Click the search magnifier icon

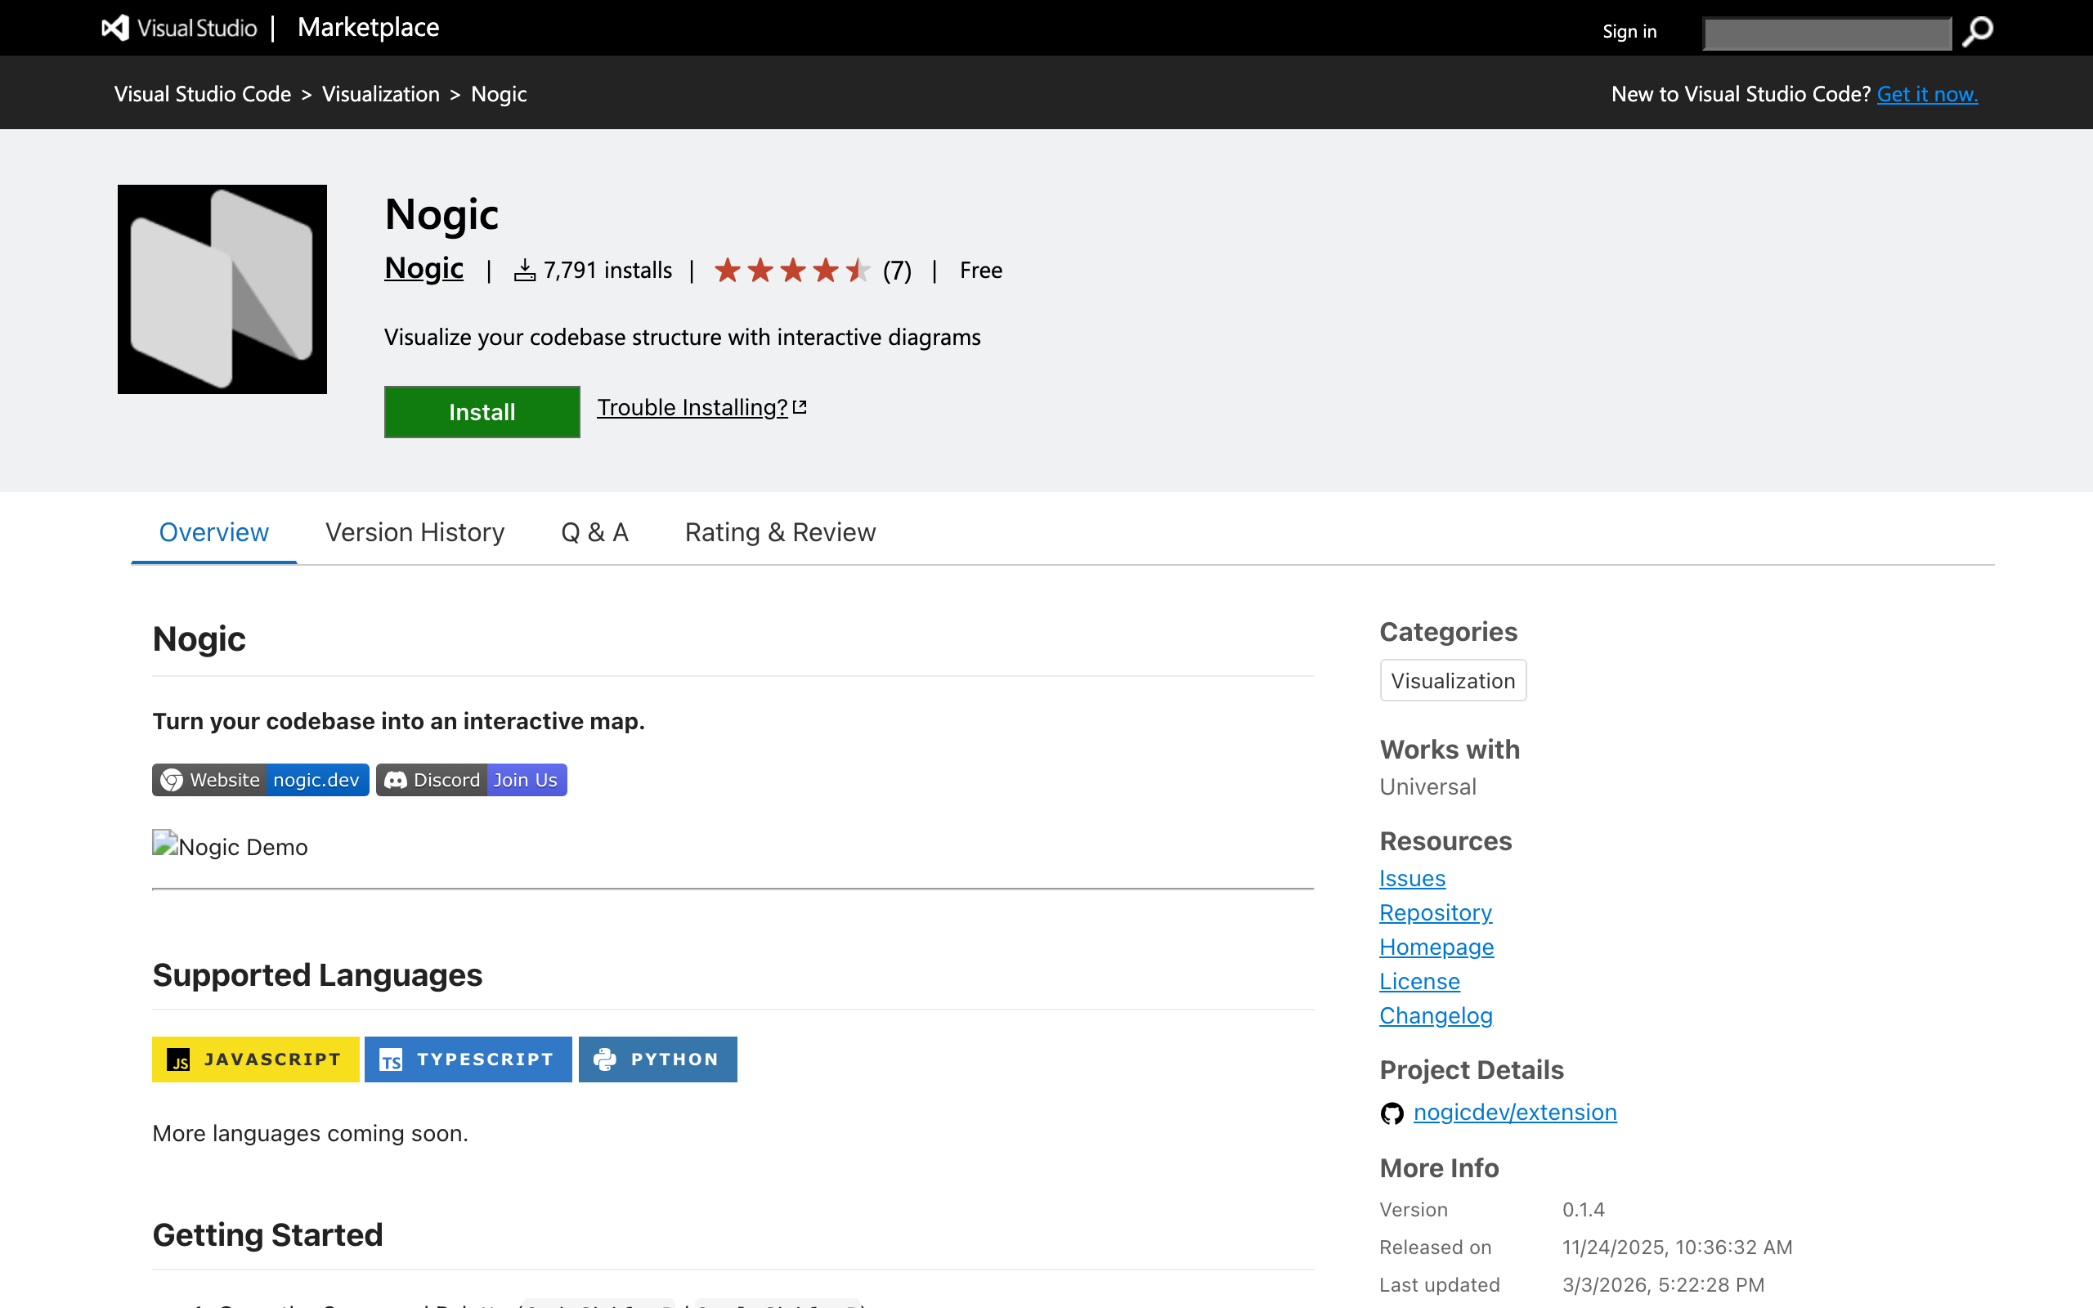tap(1977, 31)
